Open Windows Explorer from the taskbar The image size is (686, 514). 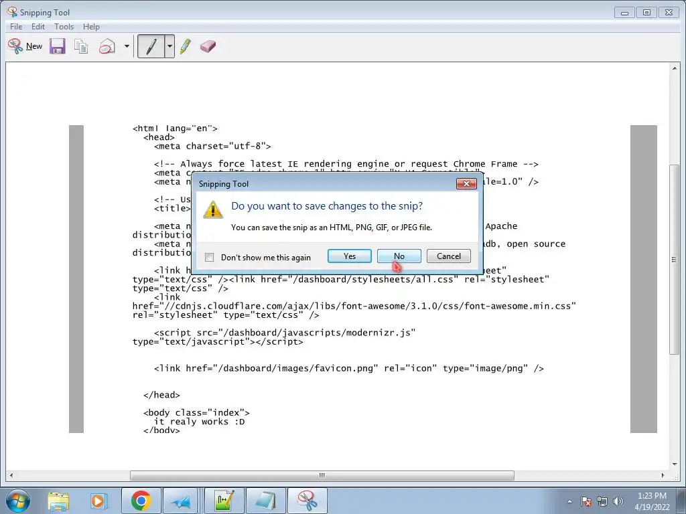58,501
